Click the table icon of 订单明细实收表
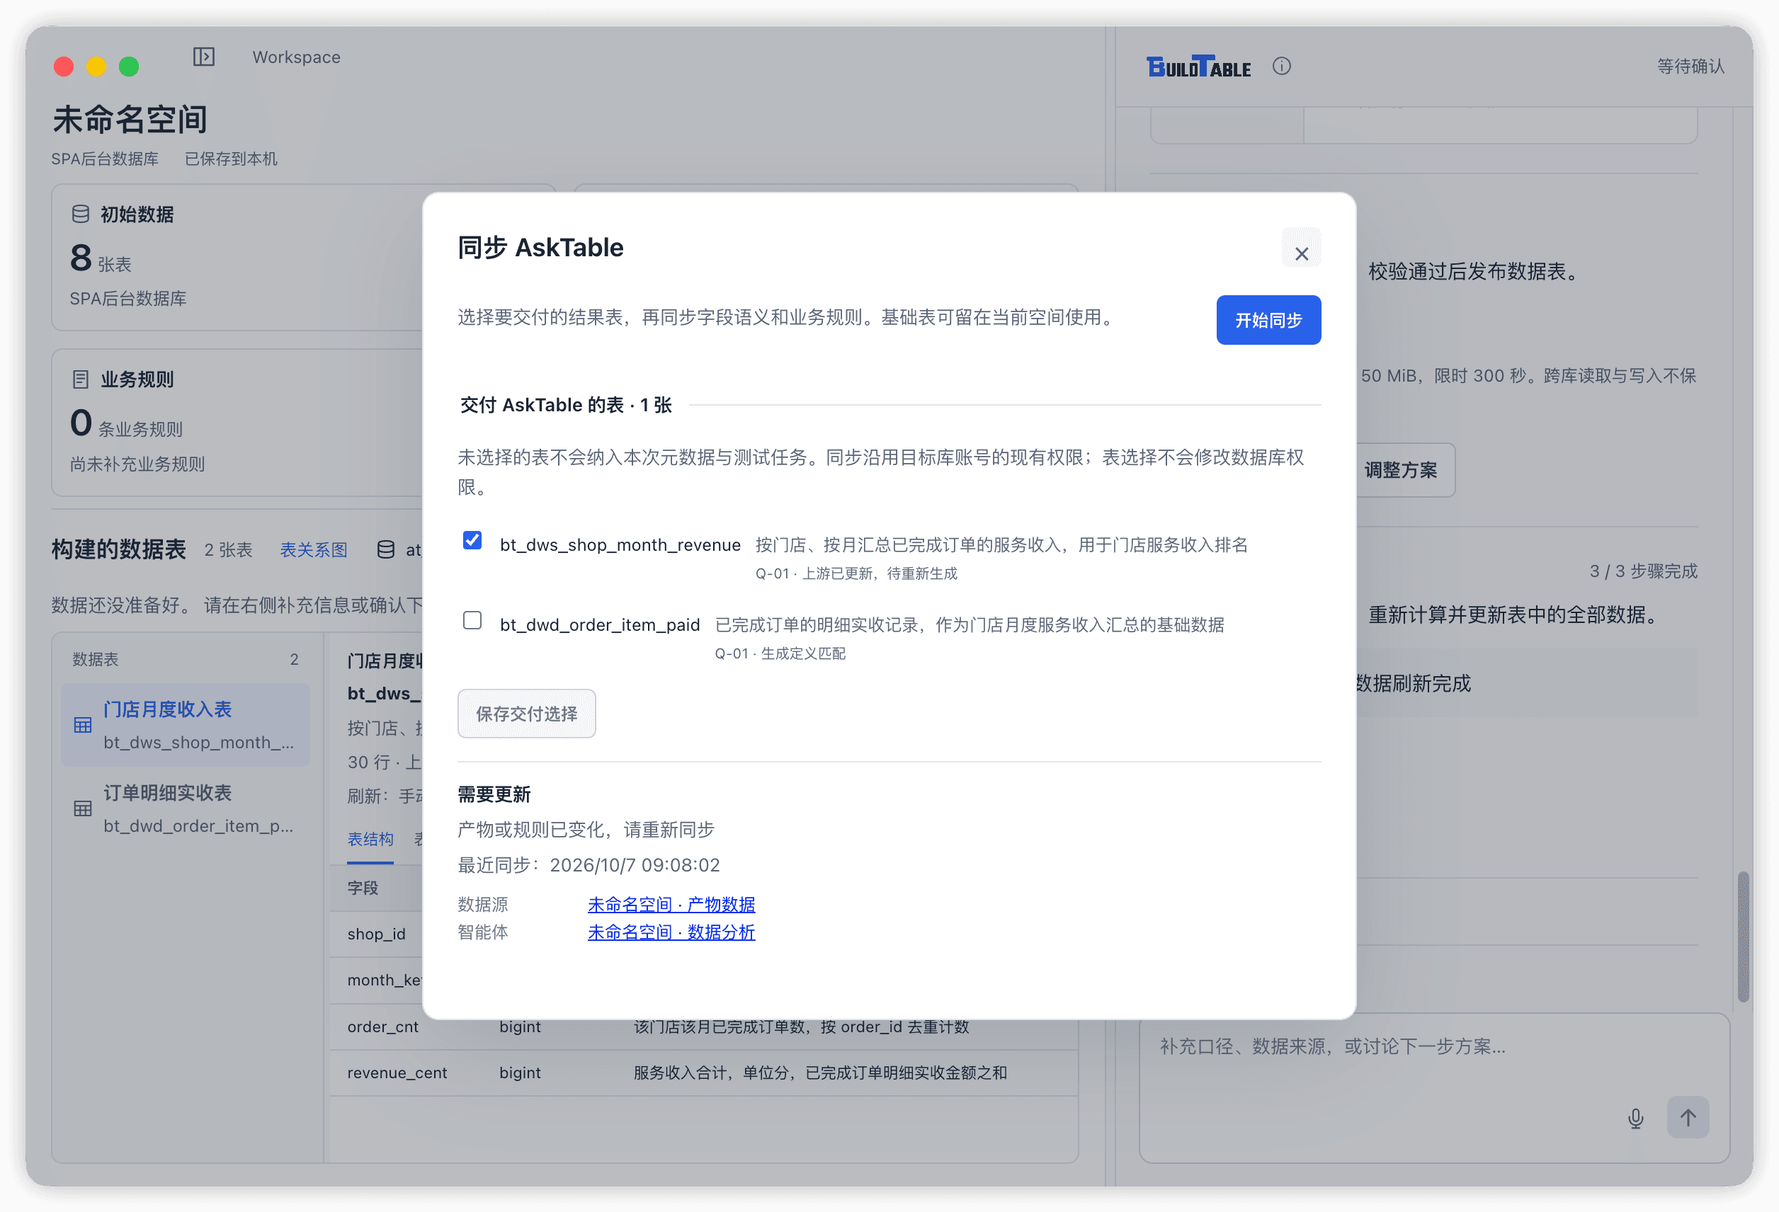The height and width of the screenshot is (1212, 1779). [x=83, y=808]
